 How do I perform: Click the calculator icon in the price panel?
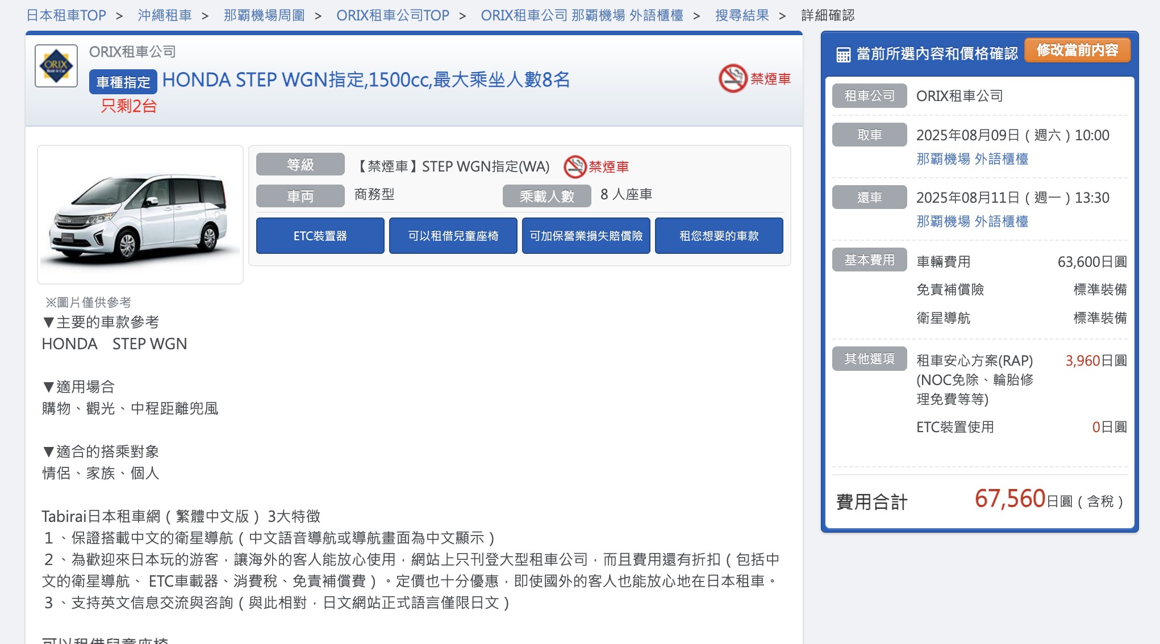coord(844,55)
